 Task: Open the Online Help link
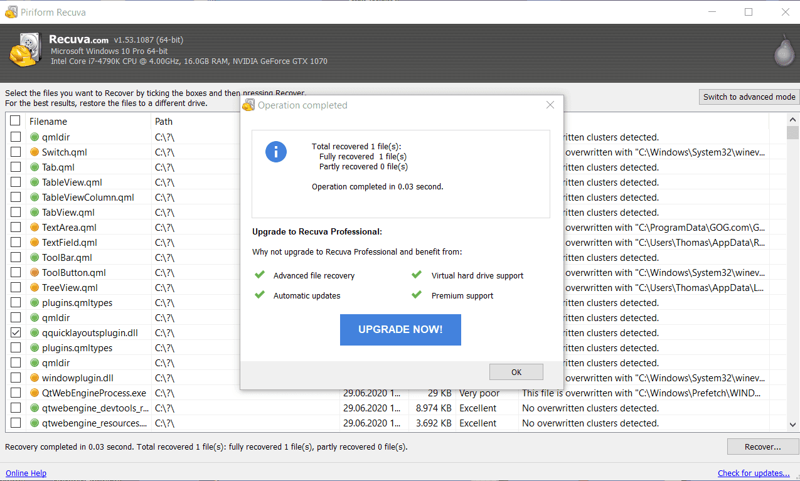coord(26,472)
